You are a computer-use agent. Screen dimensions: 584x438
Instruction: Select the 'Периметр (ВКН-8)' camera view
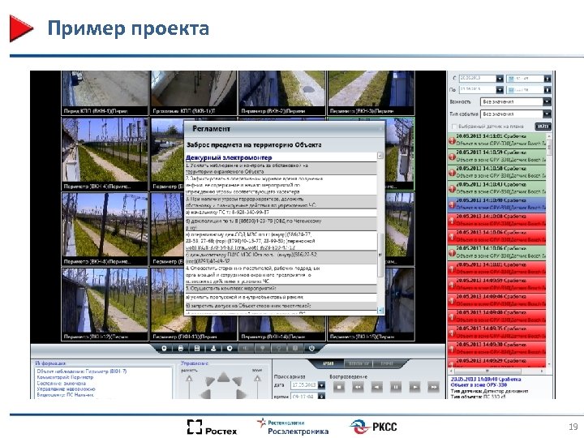pos(105,230)
